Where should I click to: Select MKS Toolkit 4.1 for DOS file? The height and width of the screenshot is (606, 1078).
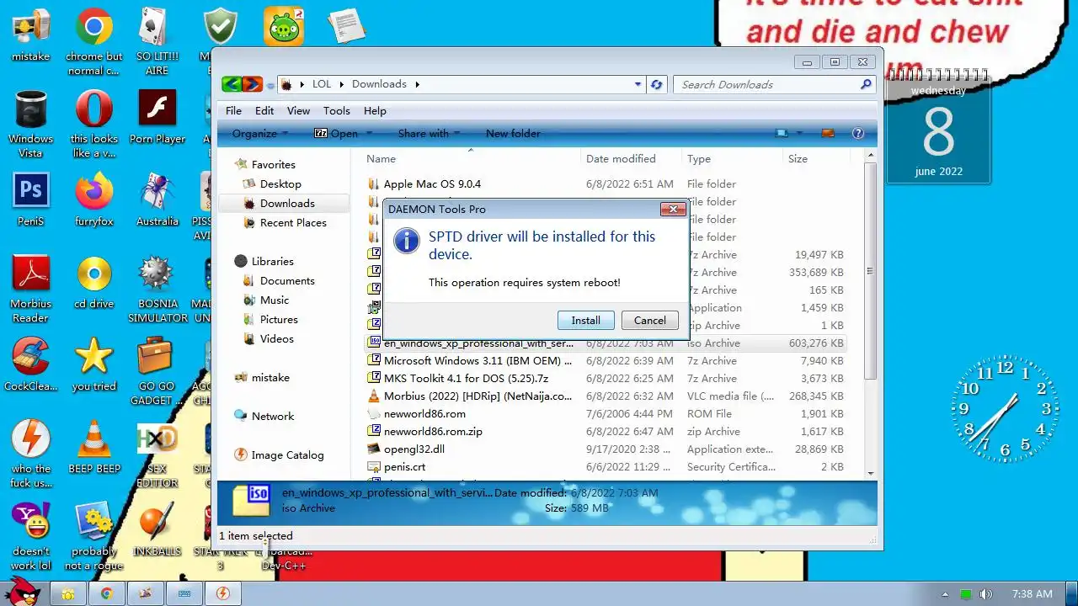pos(466,378)
